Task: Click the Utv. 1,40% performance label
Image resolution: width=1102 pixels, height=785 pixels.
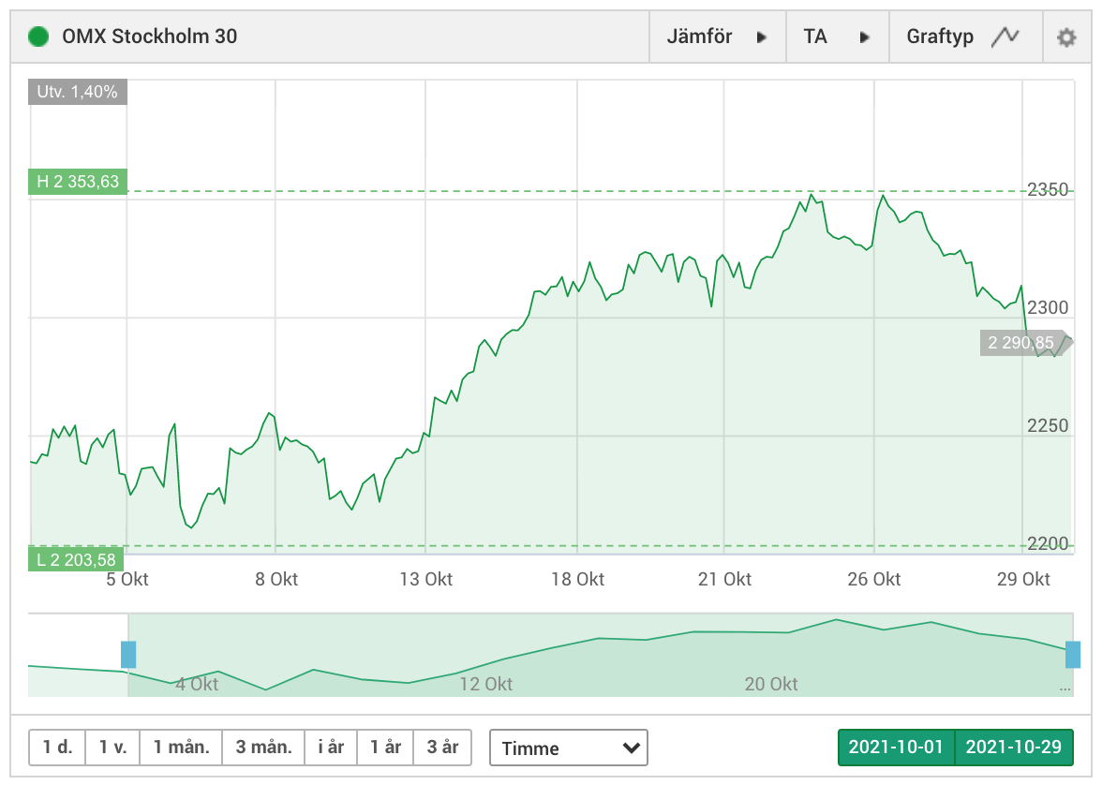Action: (77, 92)
